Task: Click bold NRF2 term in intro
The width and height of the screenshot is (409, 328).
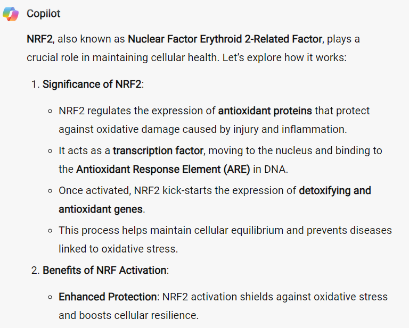Action: point(39,39)
